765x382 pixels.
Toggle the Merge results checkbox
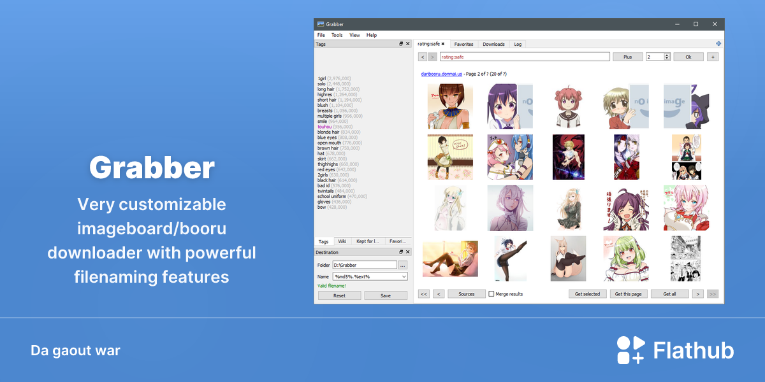492,294
